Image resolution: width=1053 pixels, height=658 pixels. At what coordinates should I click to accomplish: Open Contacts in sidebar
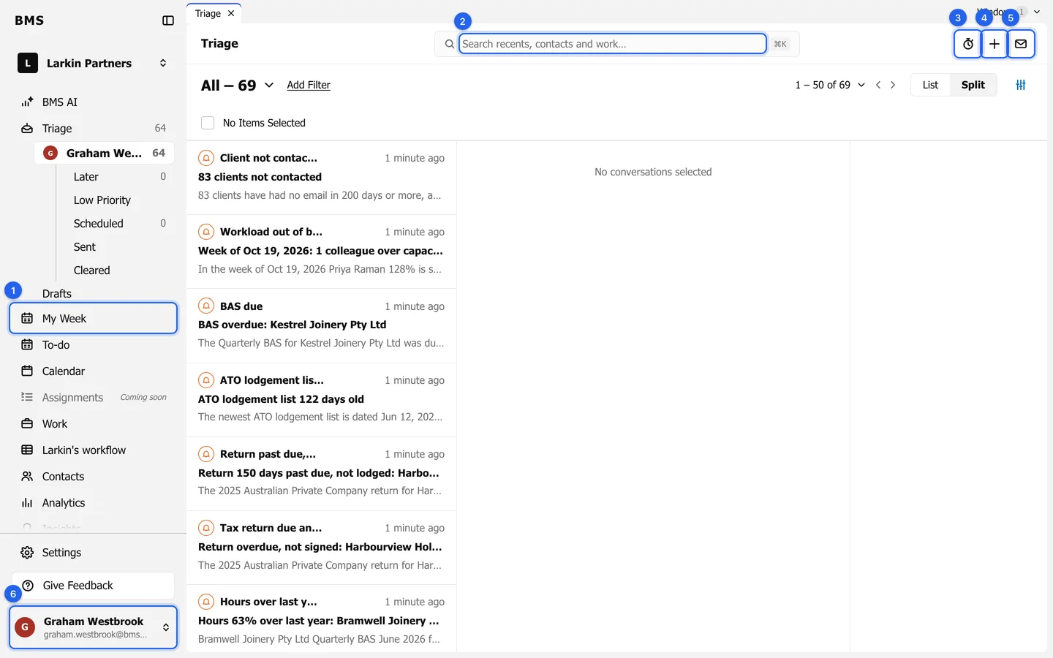click(93, 477)
